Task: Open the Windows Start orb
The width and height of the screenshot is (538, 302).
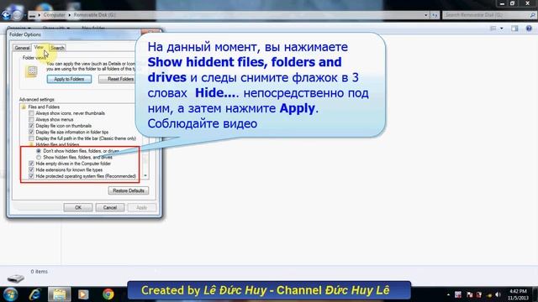Action: point(10,294)
